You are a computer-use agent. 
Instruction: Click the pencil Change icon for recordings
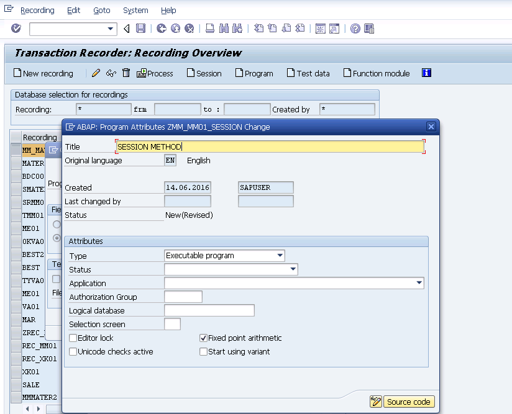point(94,73)
